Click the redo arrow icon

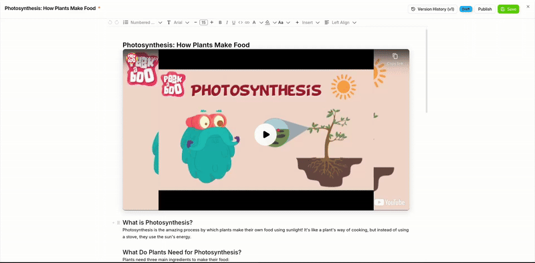[116, 23]
